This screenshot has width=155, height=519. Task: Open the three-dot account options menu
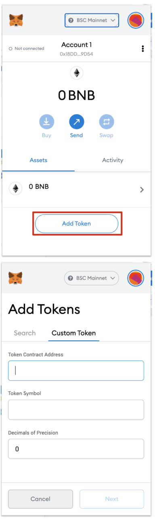tap(143, 49)
